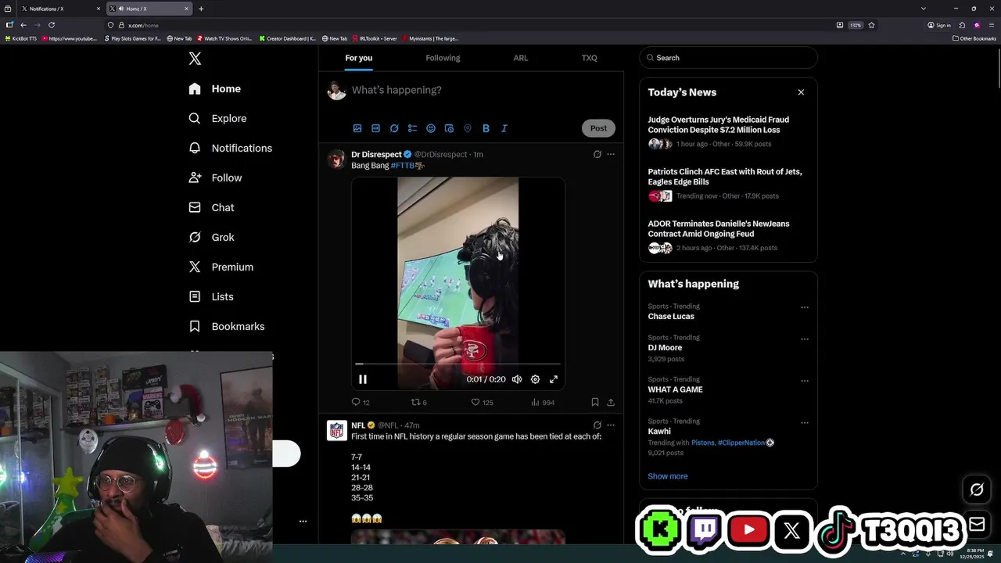Viewport: 1001px width, 563px height.
Task: Open the #ClipperNation trending link
Action: (x=741, y=443)
